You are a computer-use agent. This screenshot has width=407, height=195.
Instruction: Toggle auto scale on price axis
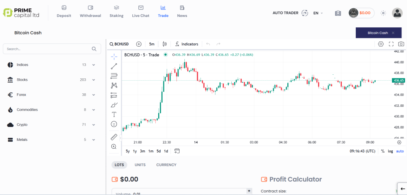[x=400, y=151]
